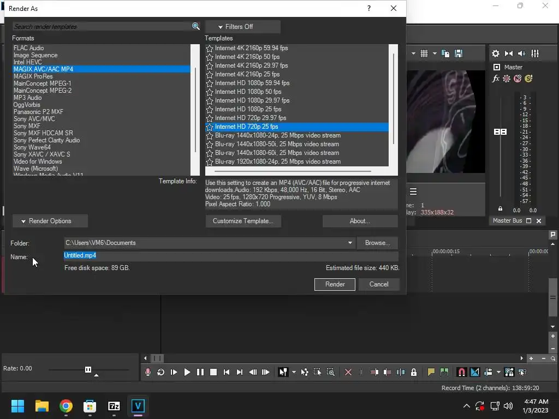
Task: Toggle Automatic Crossfades icon
Action: [x=475, y=372]
